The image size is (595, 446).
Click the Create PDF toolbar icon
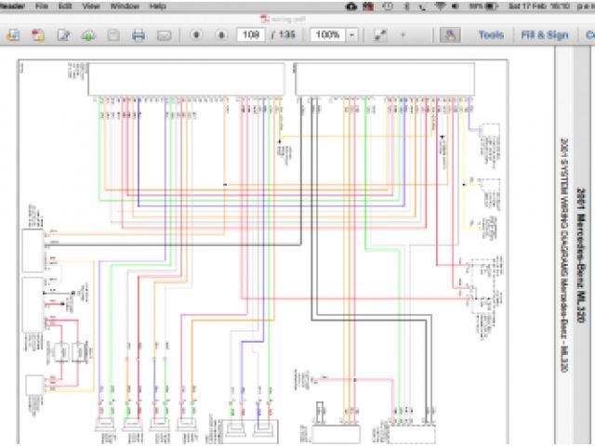coord(39,35)
